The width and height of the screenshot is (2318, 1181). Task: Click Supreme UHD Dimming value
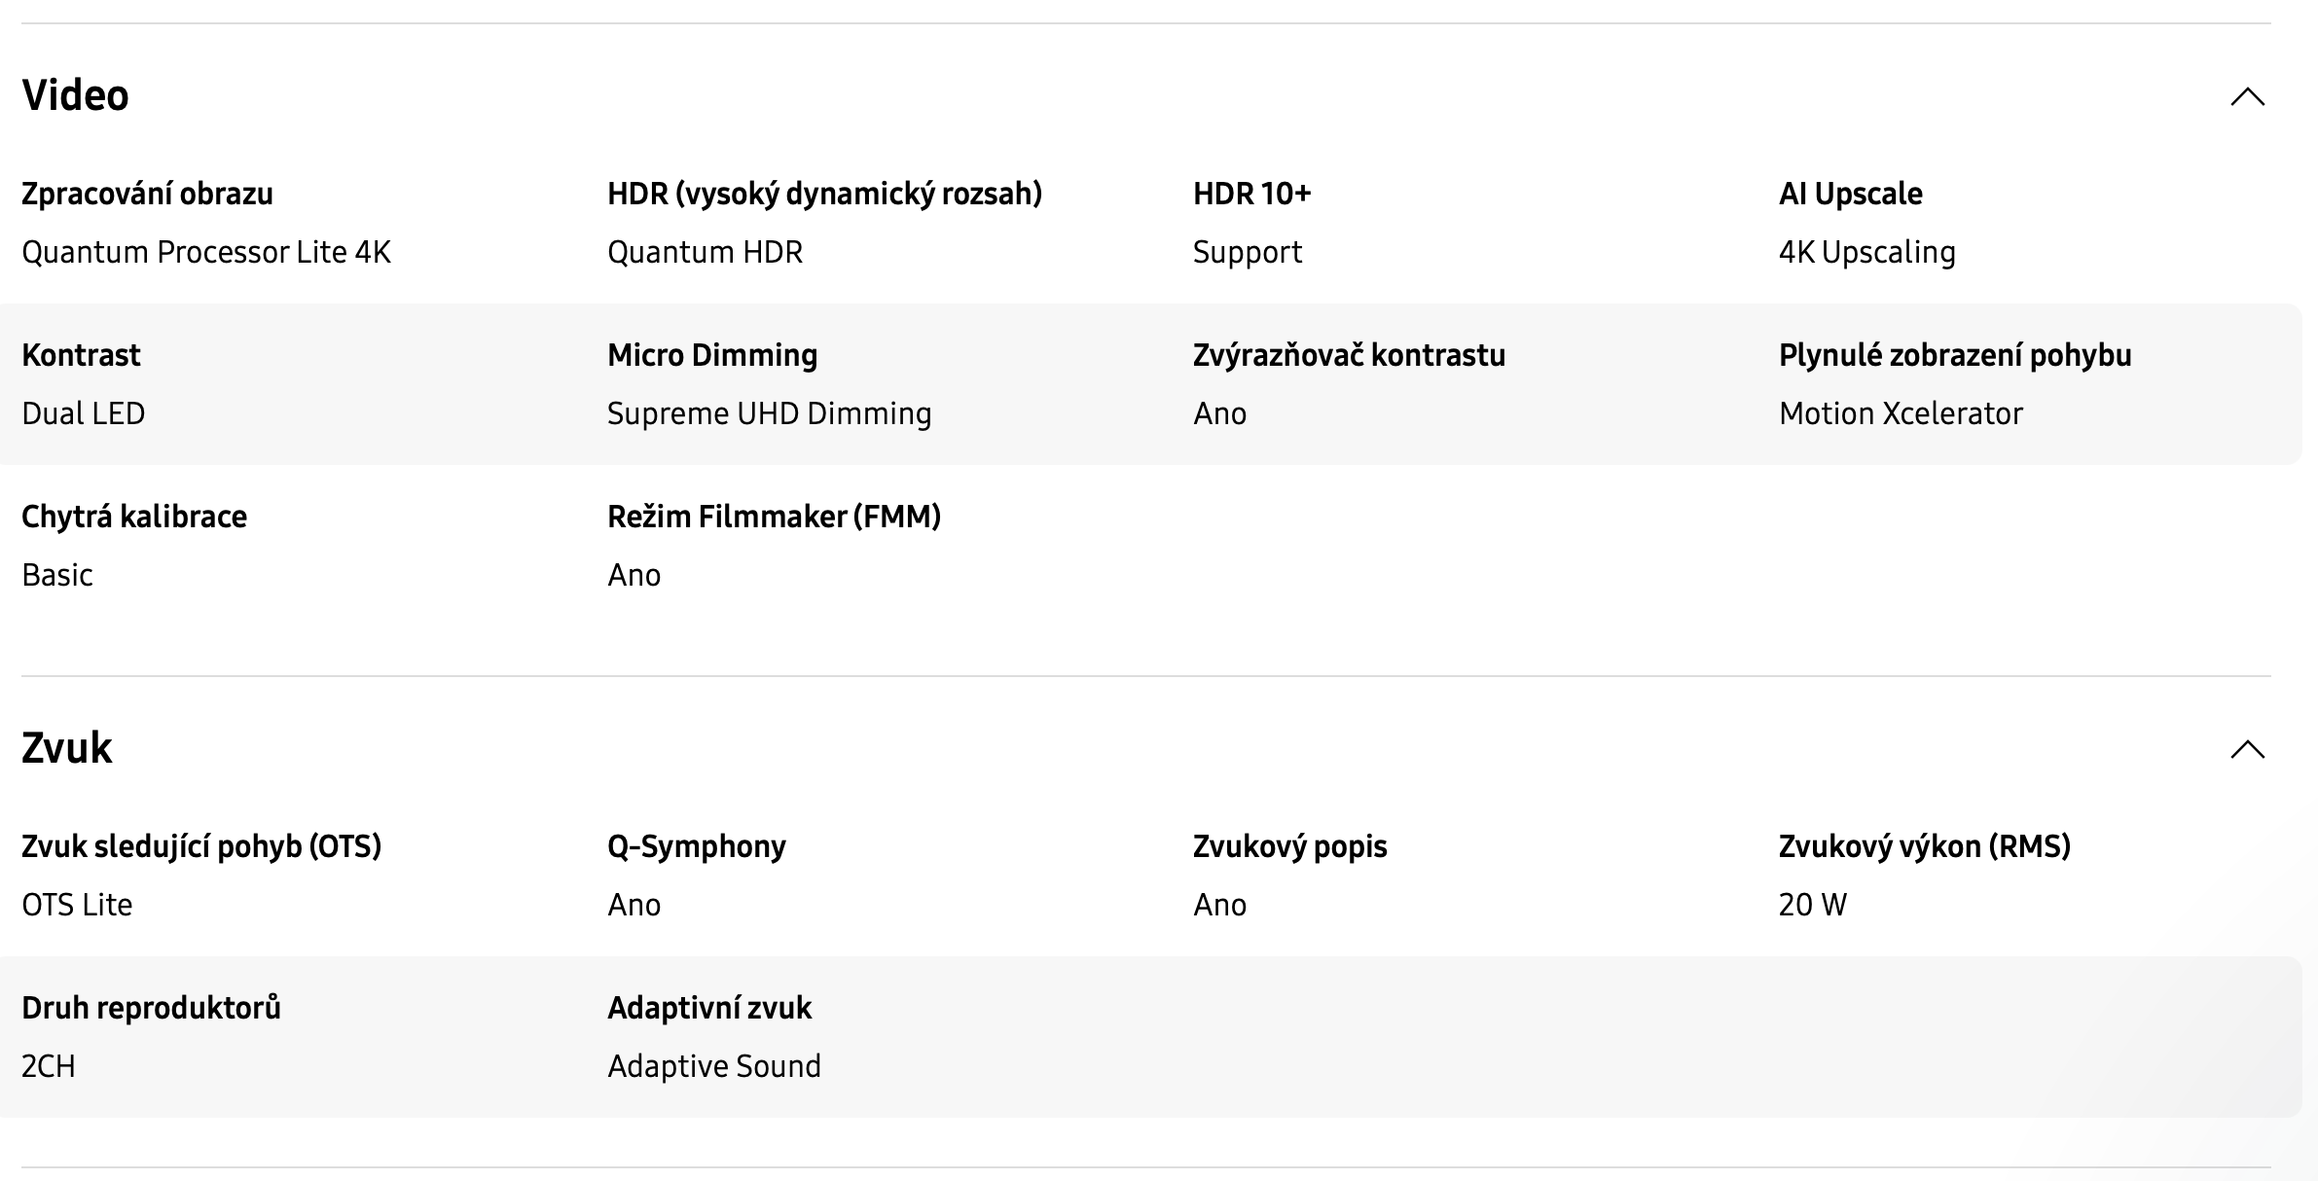[x=770, y=413]
